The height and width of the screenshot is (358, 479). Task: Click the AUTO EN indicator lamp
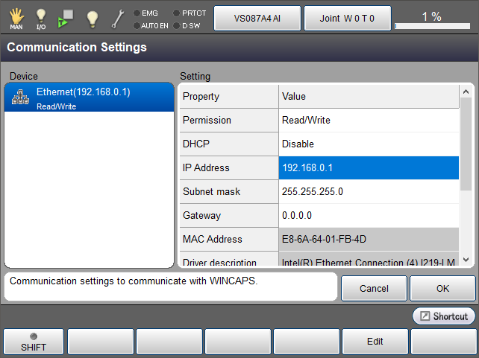tap(137, 26)
